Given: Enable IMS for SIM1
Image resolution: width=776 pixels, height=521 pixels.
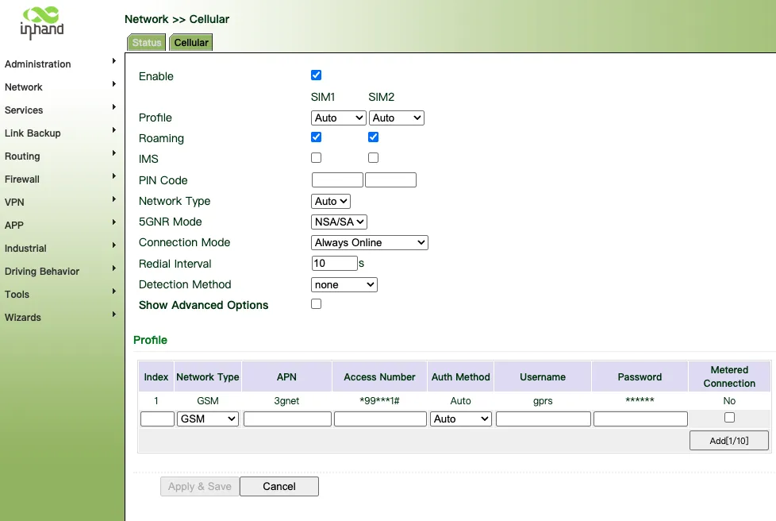Looking at the screenshot, I should pyautogui.click(x=317, y=157).
